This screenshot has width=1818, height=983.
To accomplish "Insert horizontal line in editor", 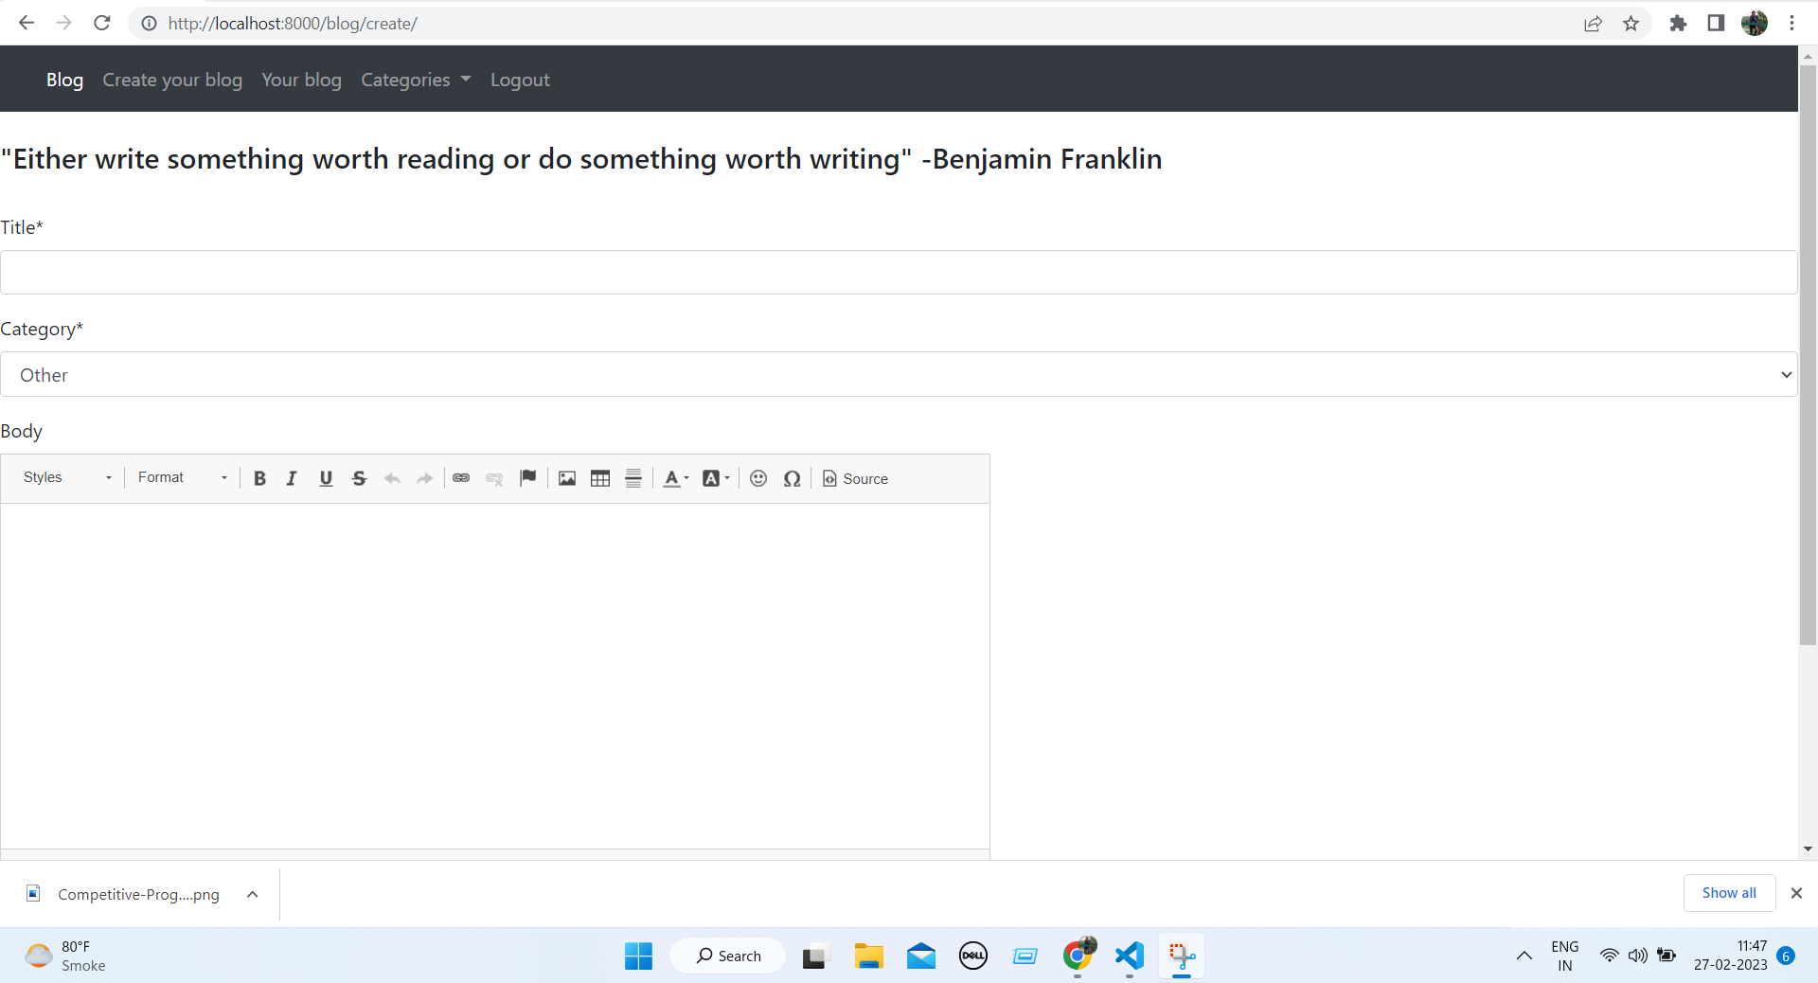I will (633, 478).
